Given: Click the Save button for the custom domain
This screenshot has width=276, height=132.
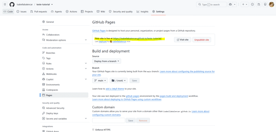Looking at the screenshot, I should coord(131,121).
